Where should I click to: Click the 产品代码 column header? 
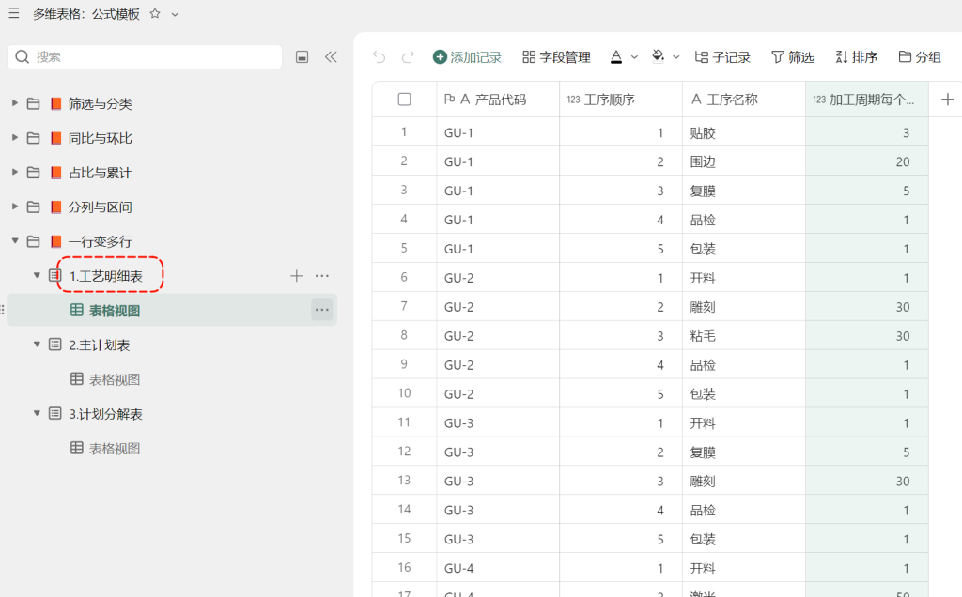(x=498, y=99)
